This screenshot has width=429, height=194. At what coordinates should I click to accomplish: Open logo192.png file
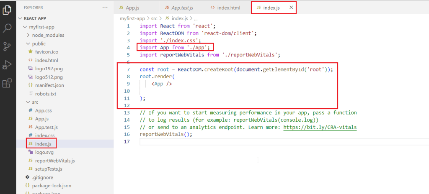coord(49,69)
